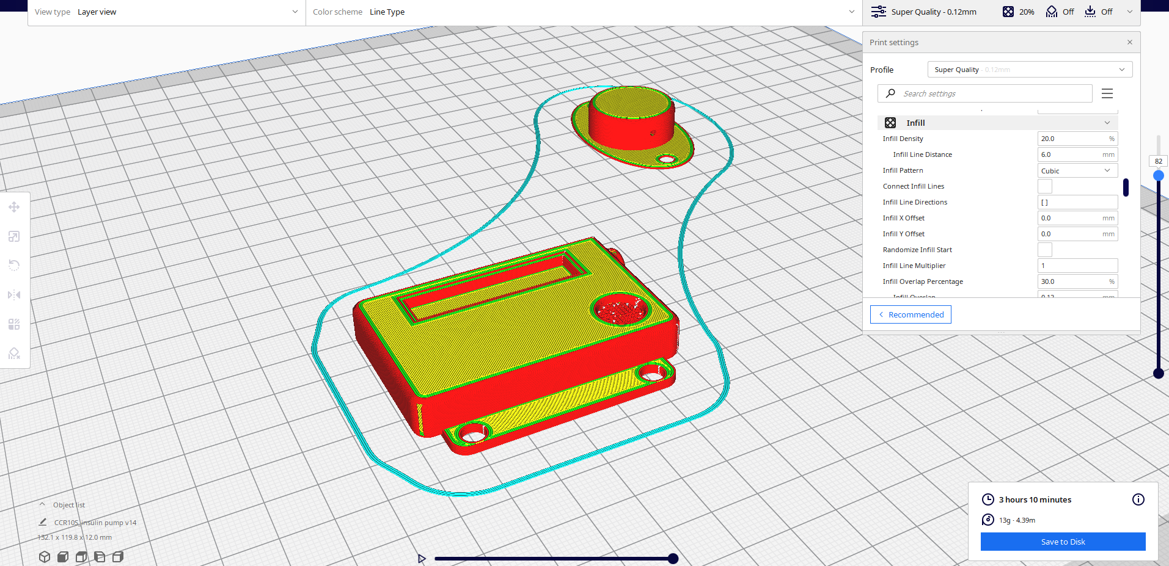Edit the Infill X Offset value
1169x566 pixels.
[1077, 218]
